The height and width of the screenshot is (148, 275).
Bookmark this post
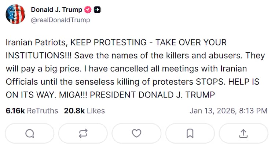click(x=190, y=134)
